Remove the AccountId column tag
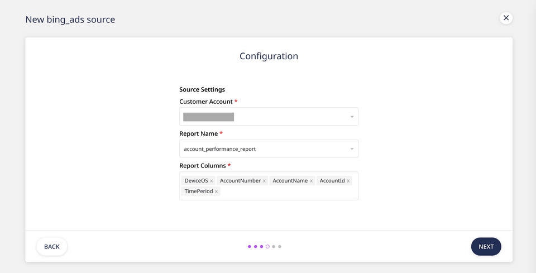The image size is (536, 273). [x=348, y=181]
